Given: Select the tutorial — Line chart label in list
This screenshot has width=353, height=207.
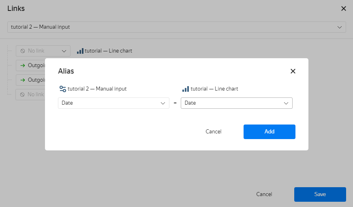Looking at the screenshot, I should point(108,51).
